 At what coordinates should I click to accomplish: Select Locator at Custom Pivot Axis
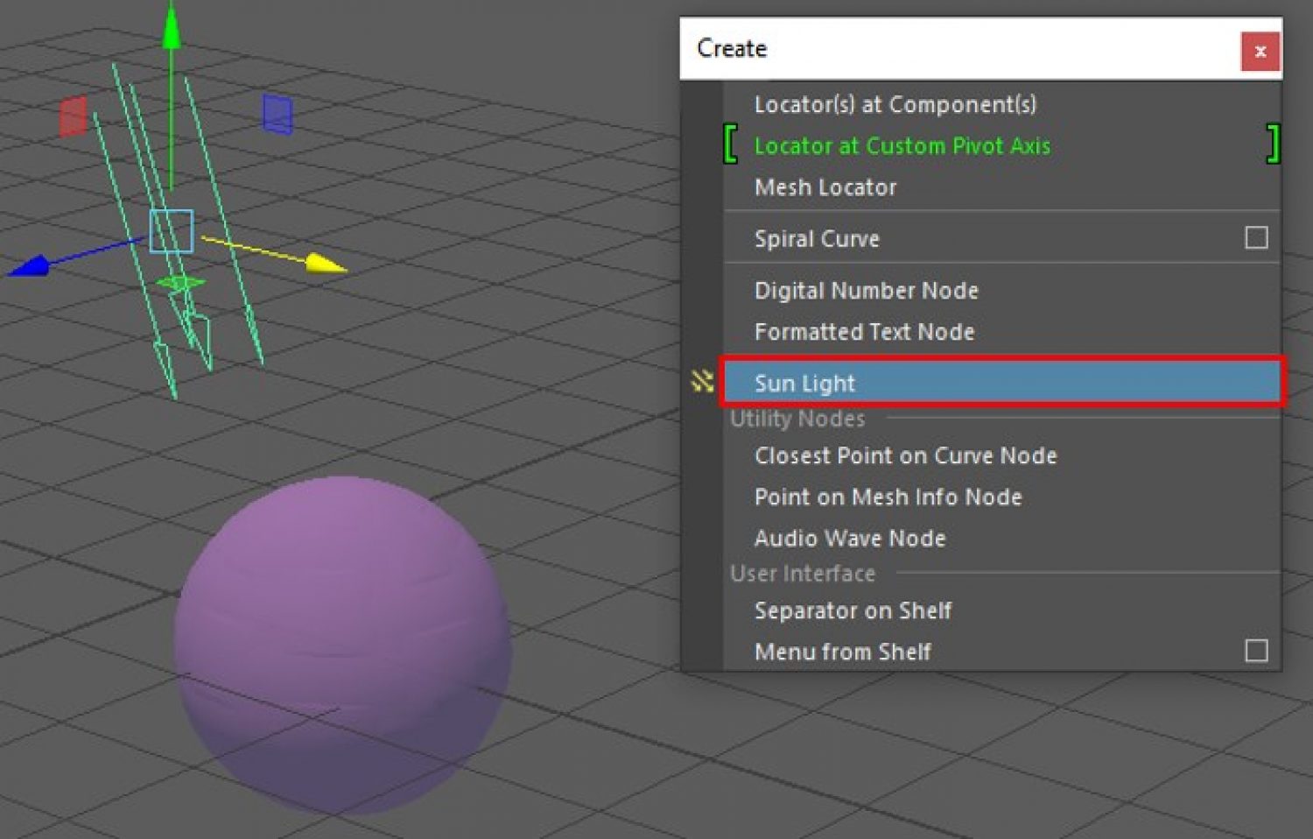coord(902,145)
